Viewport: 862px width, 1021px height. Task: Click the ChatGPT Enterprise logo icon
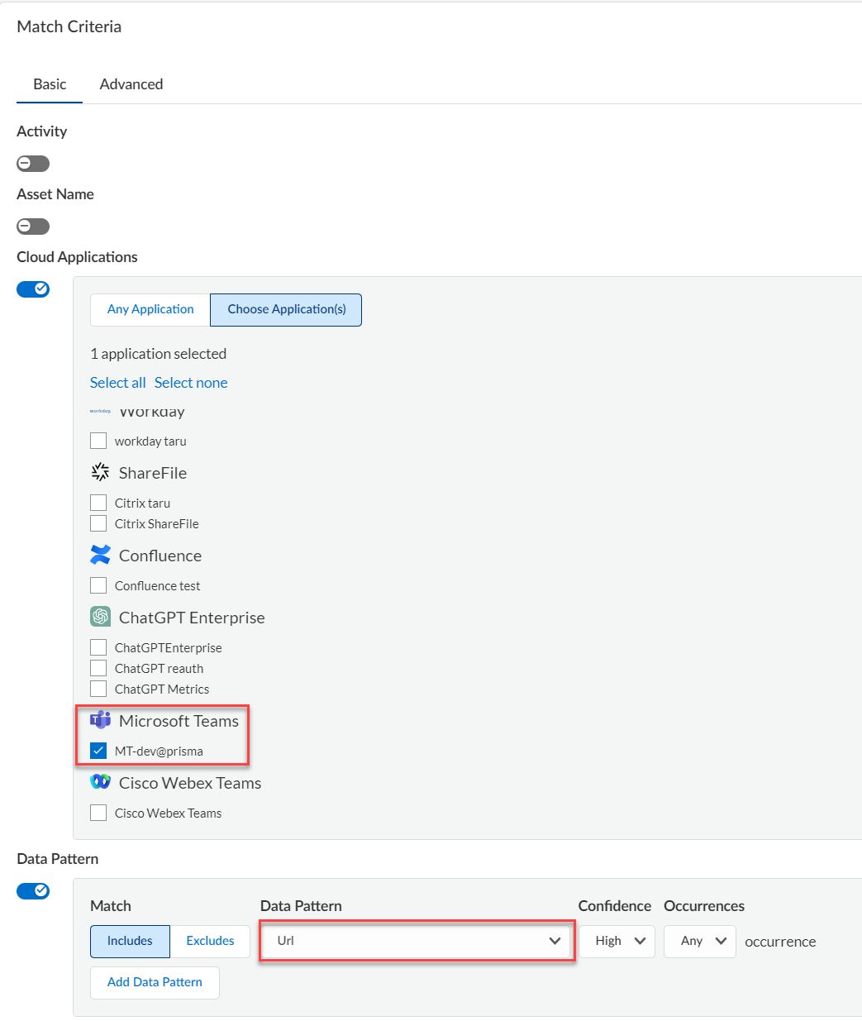[100, 617]
